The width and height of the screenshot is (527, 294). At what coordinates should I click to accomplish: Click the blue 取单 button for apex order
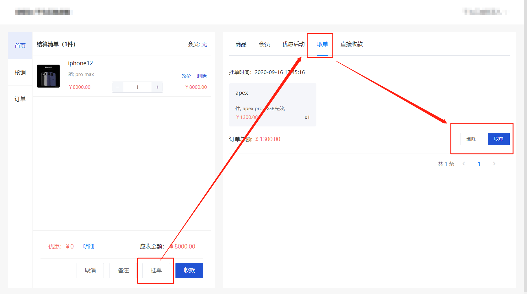498,139
